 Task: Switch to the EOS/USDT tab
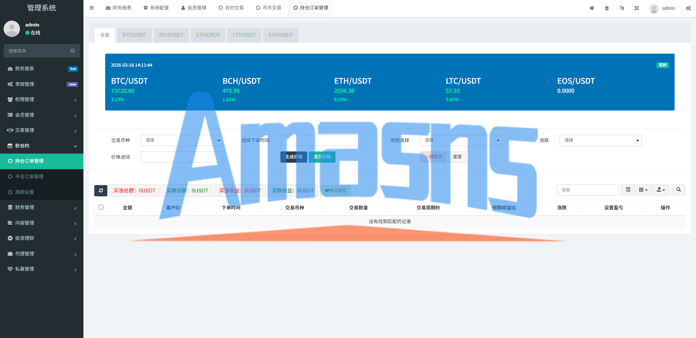tap(281, 35)
